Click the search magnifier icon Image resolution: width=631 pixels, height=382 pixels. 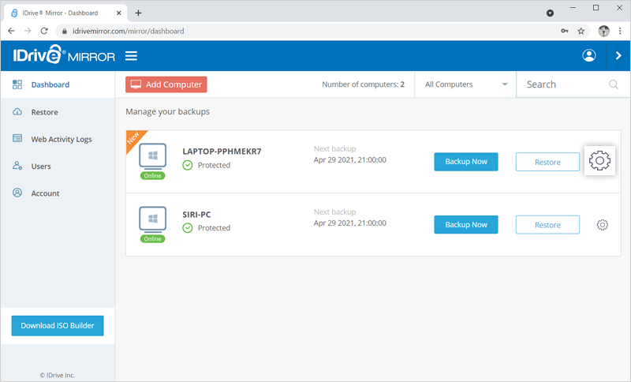click(x=614, y=84)
